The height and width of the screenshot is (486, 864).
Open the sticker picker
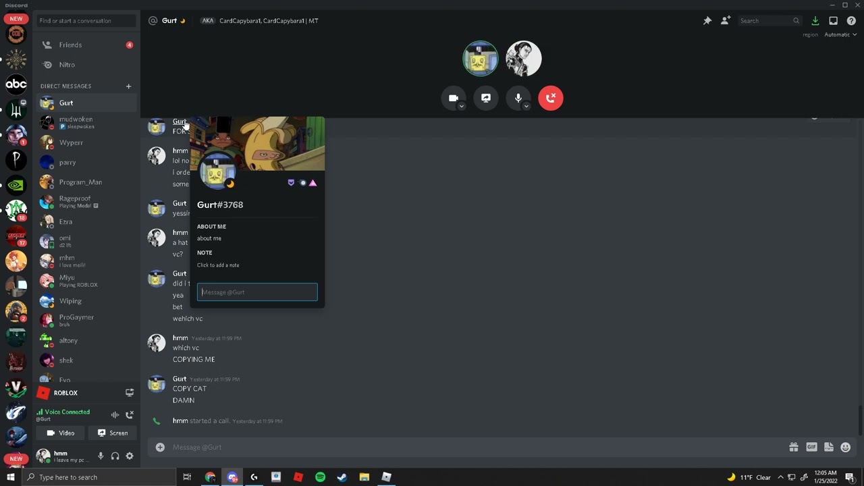point(829,447)
